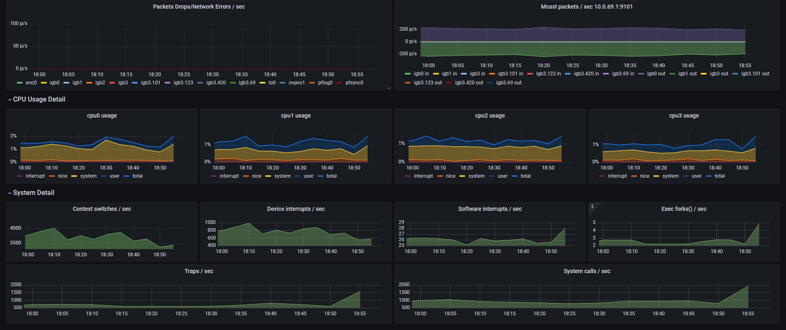This screenshot has width=786, height=330.
Task: Toggle igb2 series in Packets Drops legend
Action: [100, 83]
